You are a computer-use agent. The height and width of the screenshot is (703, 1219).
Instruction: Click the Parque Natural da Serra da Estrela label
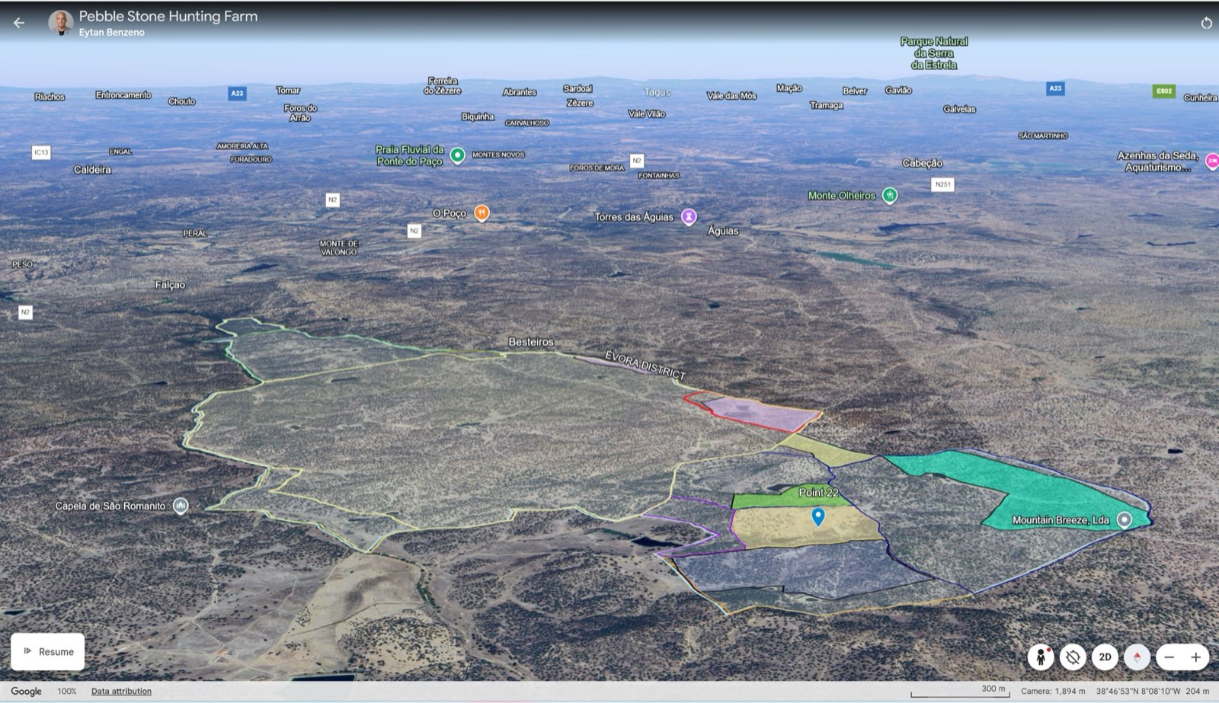[x=934, y=53]
